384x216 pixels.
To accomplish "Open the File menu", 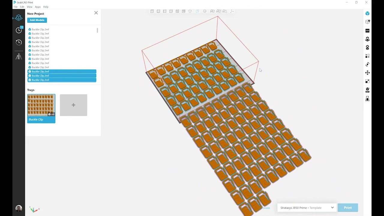I will click(x=16, y=7).
